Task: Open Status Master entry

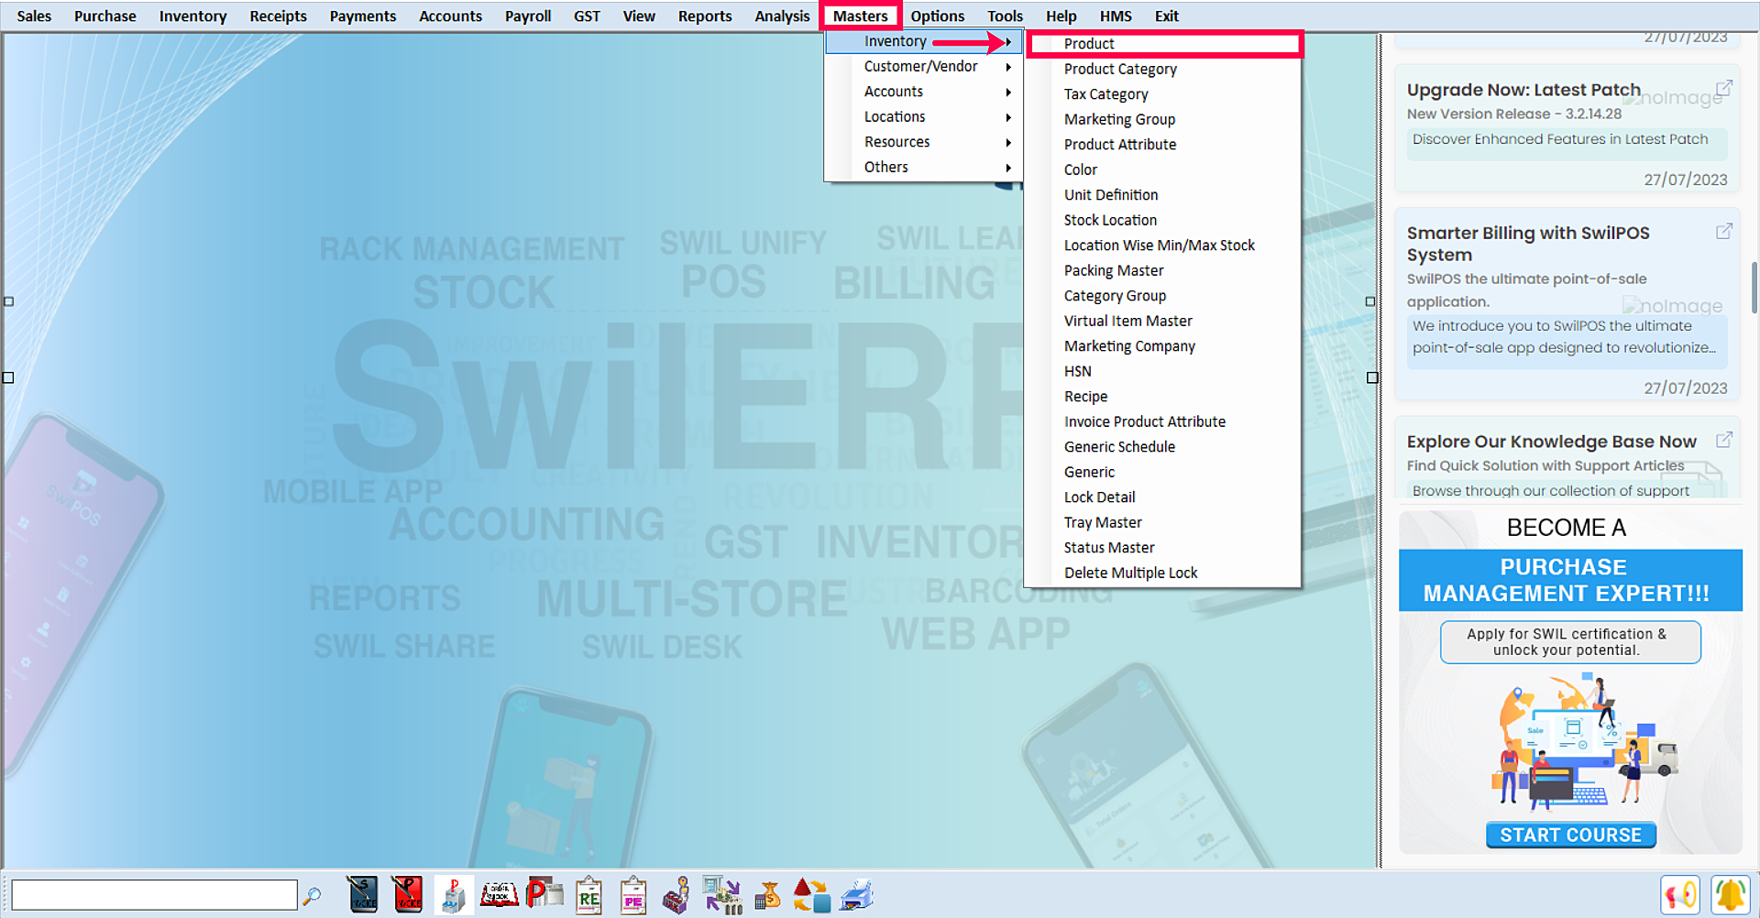Action: 1162,547
